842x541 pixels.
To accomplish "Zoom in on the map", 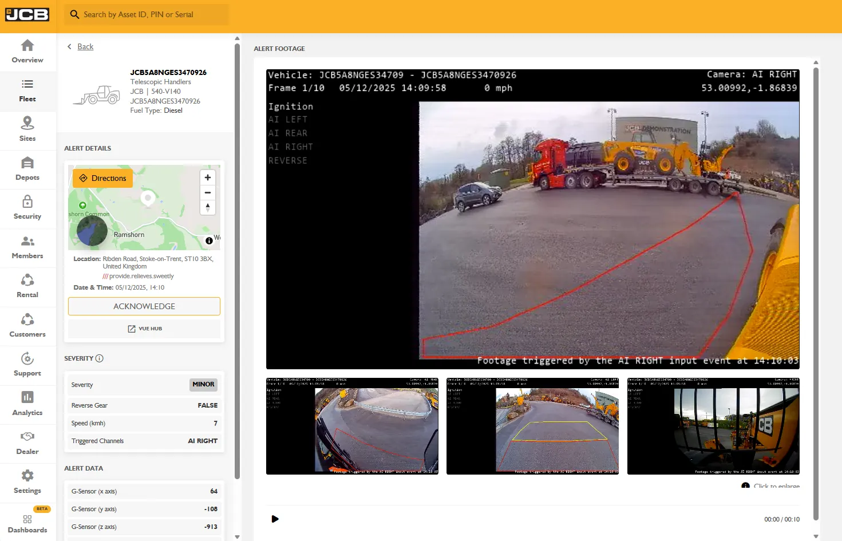I will (x=208, y=177).
